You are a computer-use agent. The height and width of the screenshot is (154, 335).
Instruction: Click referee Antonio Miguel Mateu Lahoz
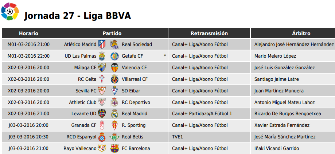[284, 103]
